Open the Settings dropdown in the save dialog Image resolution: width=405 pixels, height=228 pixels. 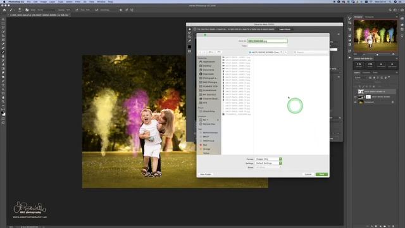click(268, 163)
